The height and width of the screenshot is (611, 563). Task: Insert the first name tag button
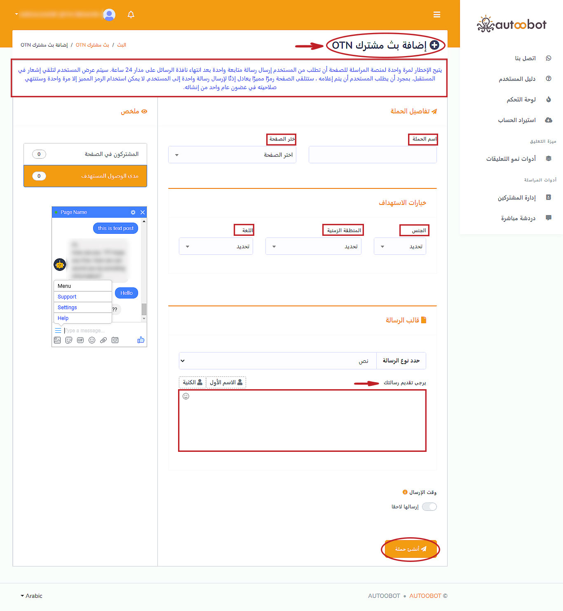(x=226, y=383)
